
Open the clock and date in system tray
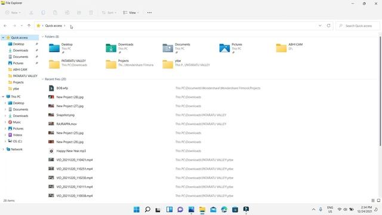point(365,209)
